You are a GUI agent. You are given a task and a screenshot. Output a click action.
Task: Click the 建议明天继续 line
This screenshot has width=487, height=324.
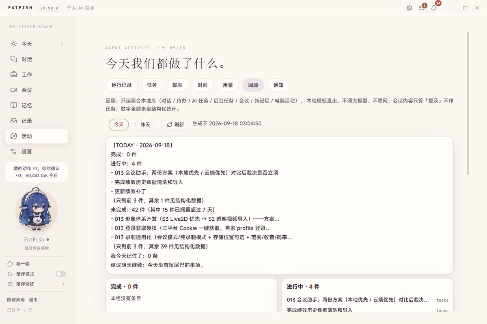tap(157, 265)
